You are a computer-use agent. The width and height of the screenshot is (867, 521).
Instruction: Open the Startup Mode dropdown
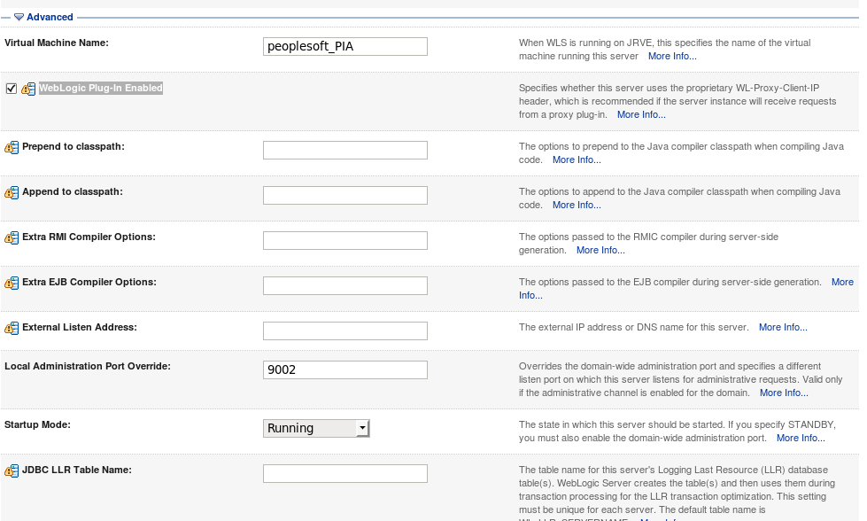tap(364, 428)
